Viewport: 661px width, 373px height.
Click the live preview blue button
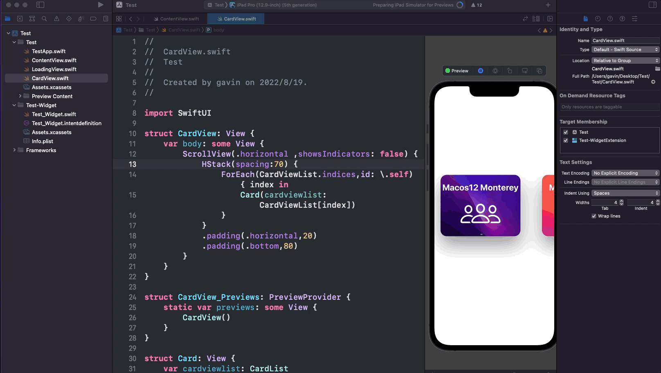click(x=481, y=71)
